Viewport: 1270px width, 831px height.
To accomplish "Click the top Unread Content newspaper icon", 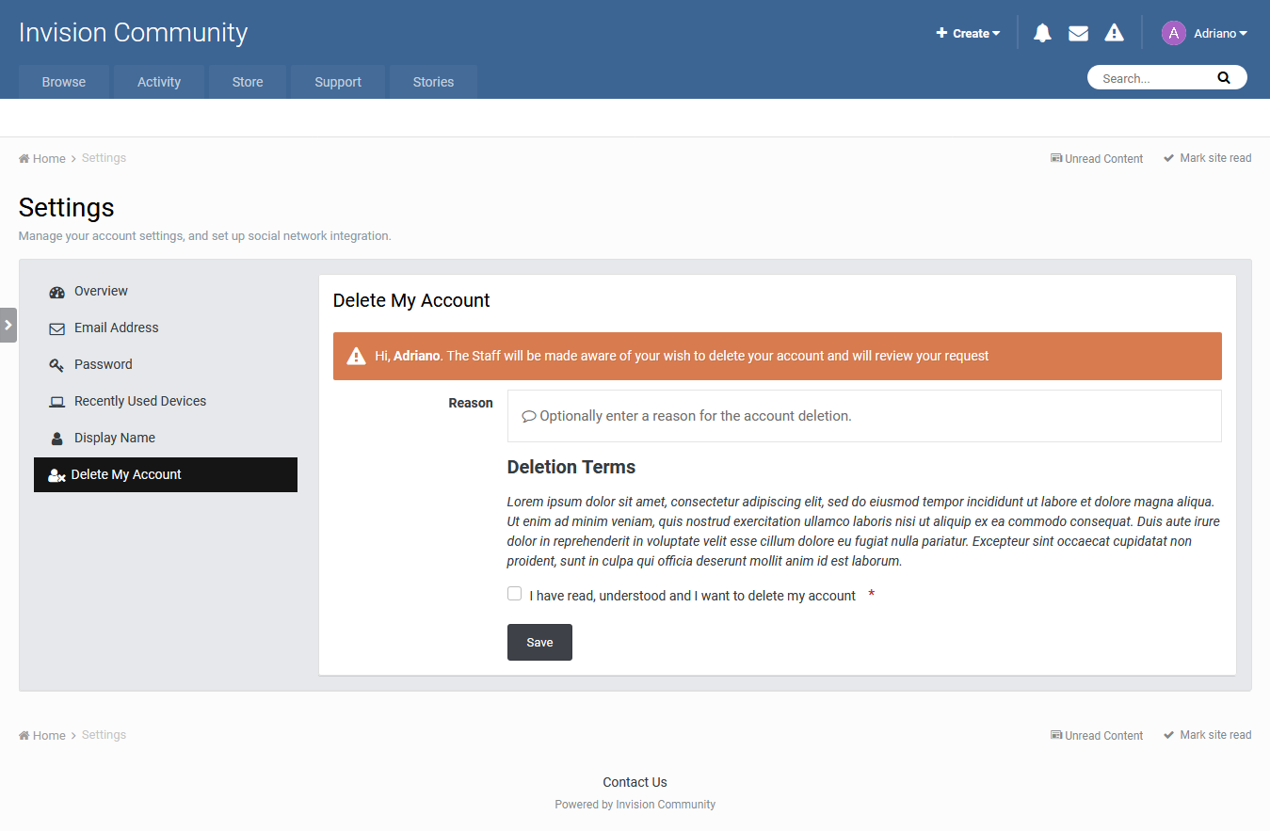I will click(1056, 158).
